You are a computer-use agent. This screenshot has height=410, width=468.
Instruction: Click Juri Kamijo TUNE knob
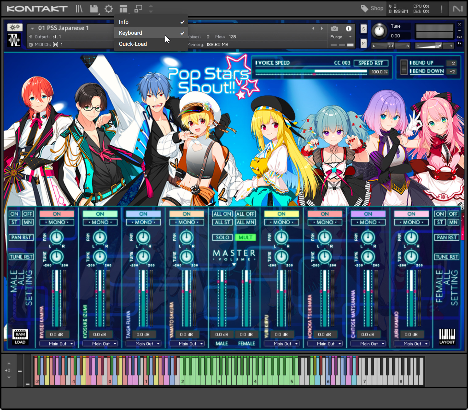coord(411,257)
